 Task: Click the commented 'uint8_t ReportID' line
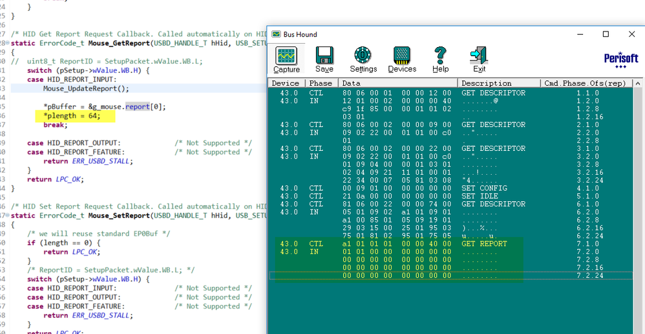(107, 61)
